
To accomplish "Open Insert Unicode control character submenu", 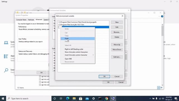I will coord(78,55).
